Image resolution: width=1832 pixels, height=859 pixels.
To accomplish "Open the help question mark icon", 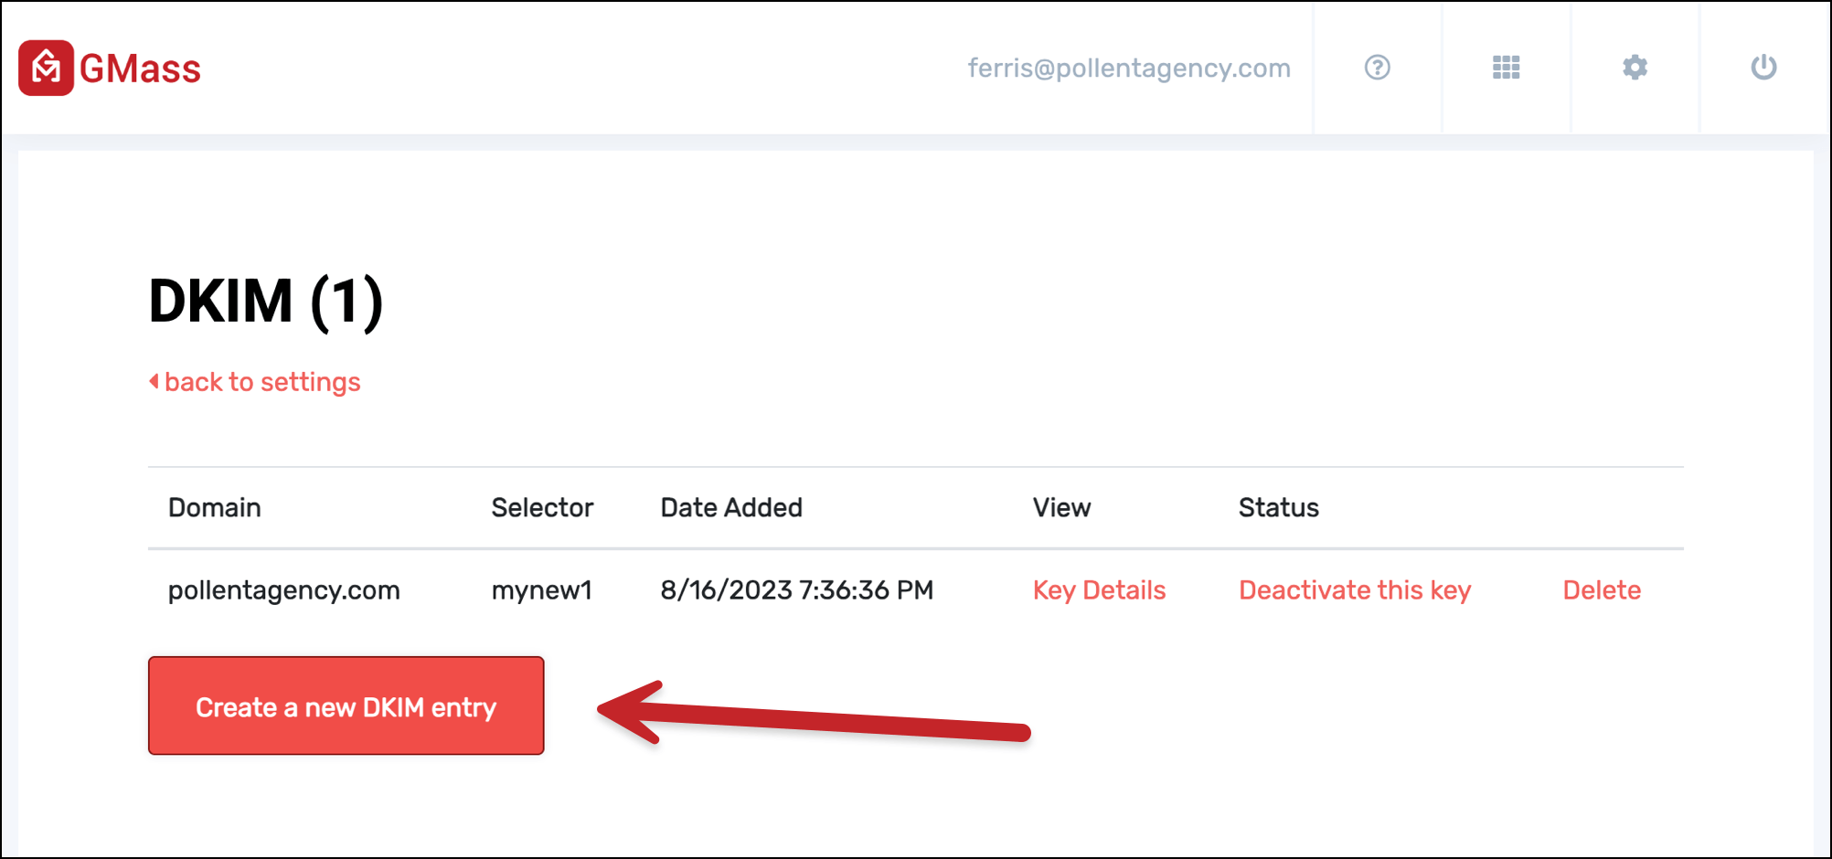I will click(1377, 68).
